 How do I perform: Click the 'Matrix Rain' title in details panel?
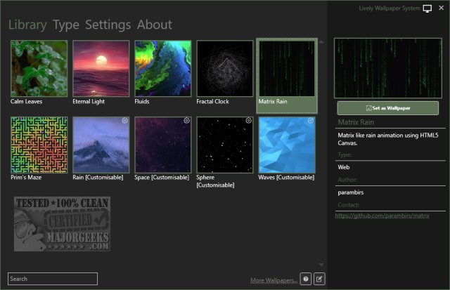click(x=356, y=122)
